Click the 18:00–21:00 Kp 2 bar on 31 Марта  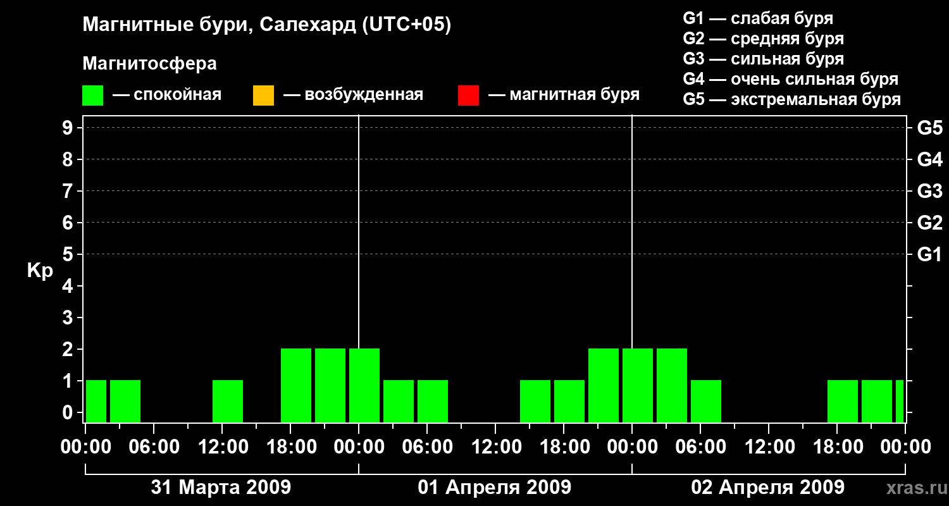click(x=296, y=385)
